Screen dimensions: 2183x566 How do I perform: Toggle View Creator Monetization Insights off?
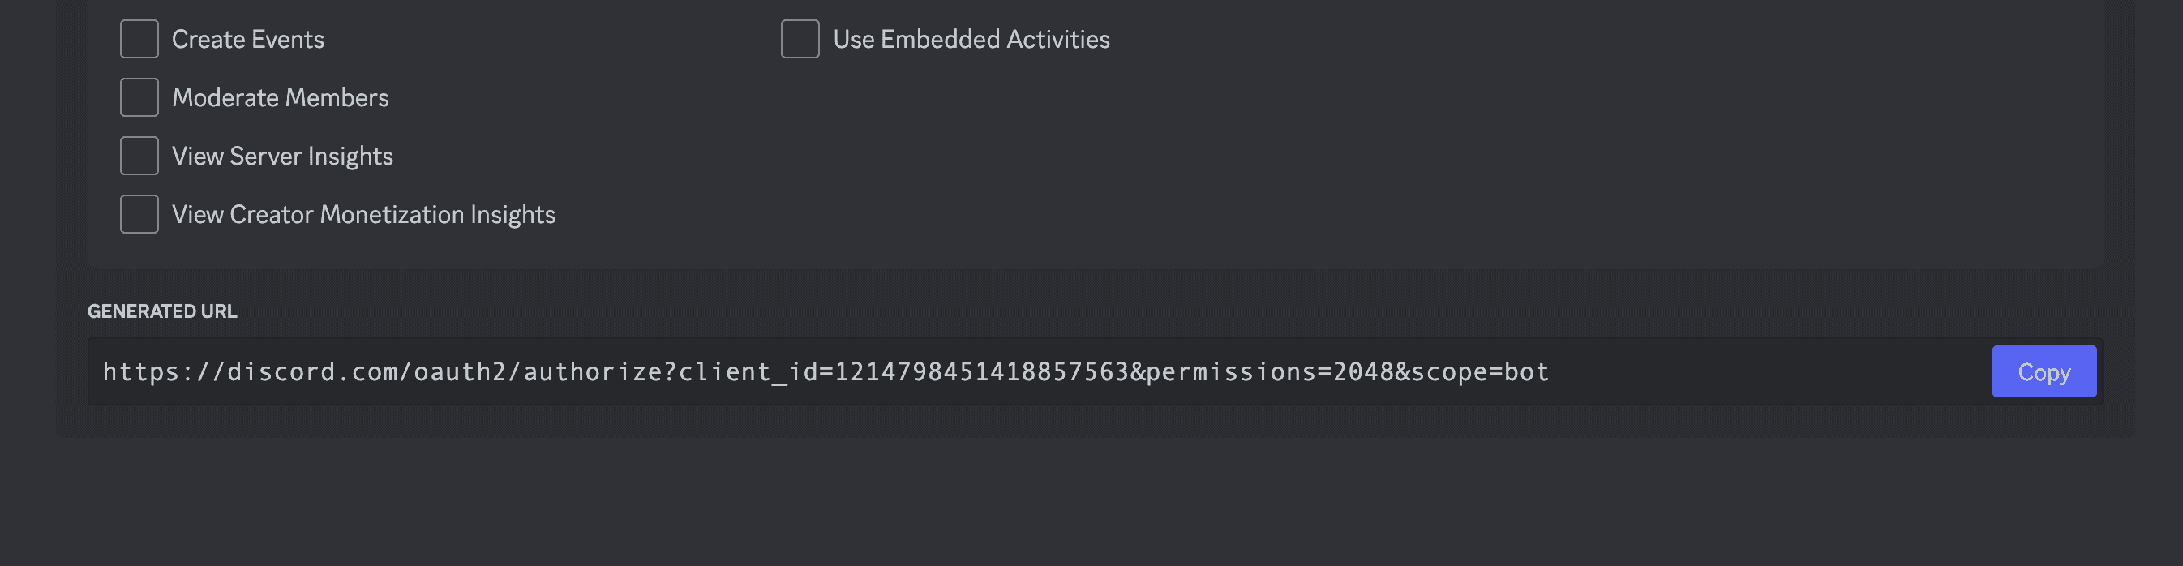click(x=139, y=213)
